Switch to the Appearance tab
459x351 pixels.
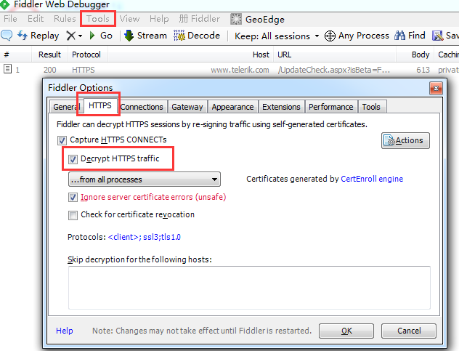click(x=232, y=107)
